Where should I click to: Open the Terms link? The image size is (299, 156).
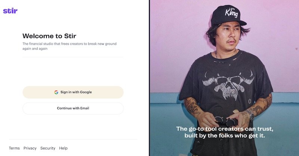[14, 148]
